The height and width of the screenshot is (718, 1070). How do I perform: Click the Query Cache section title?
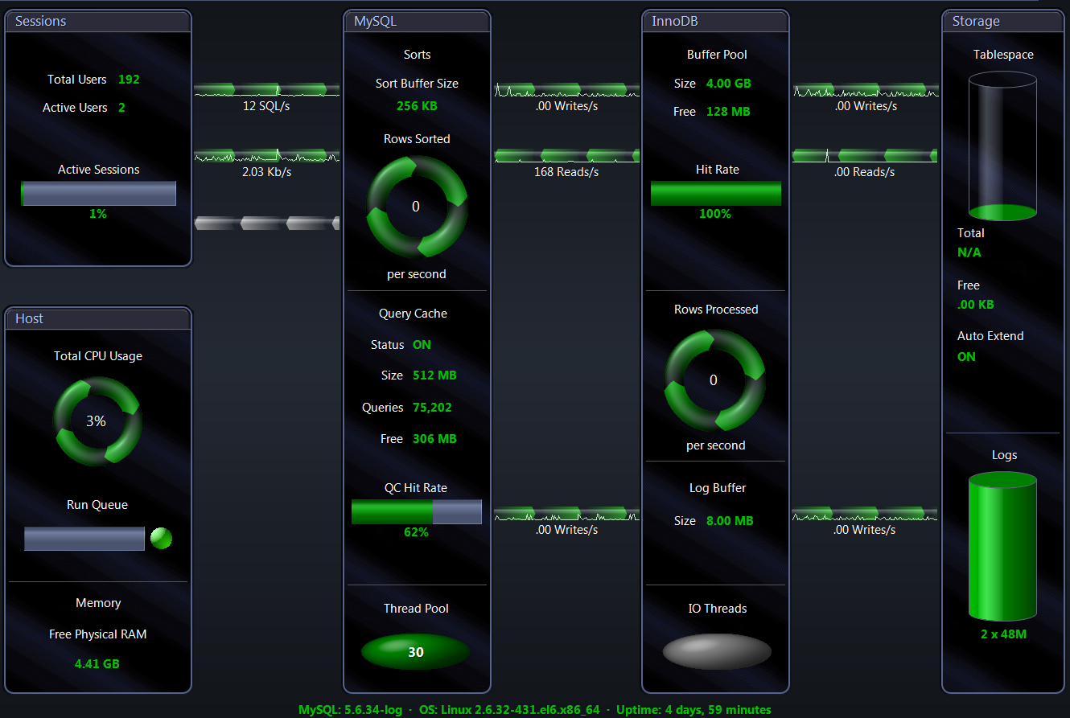413,314
